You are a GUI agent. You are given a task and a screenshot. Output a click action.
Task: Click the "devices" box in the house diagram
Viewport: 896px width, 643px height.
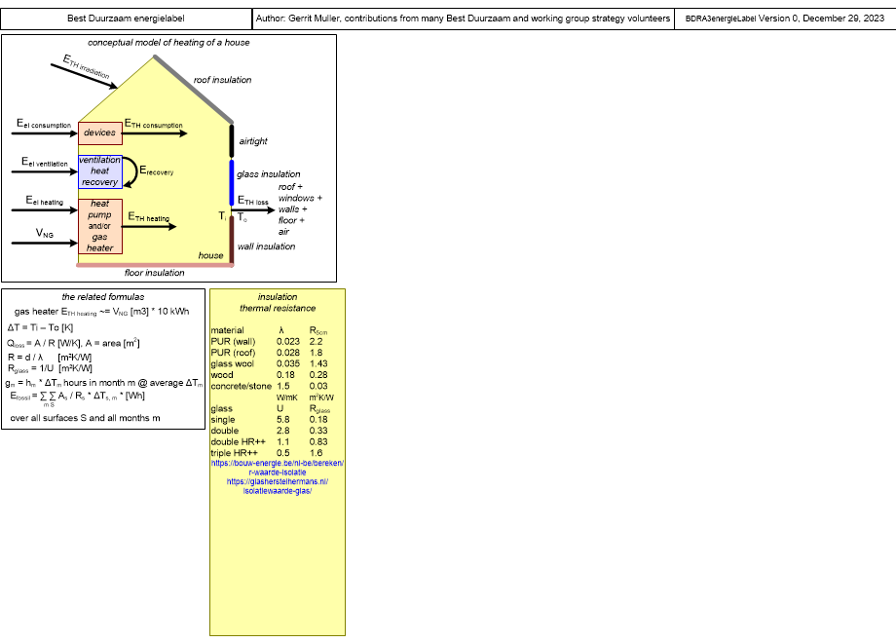point(100,132)
